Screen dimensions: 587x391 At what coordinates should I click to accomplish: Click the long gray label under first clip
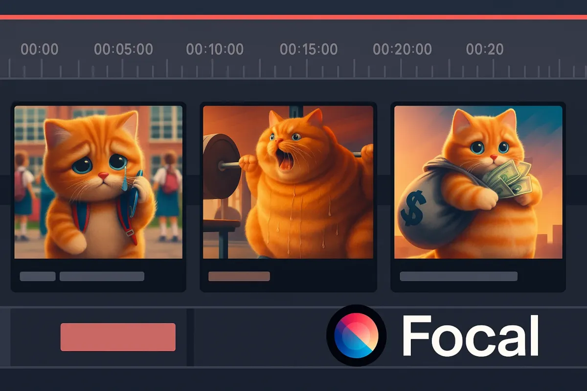[x=102, y=276]
